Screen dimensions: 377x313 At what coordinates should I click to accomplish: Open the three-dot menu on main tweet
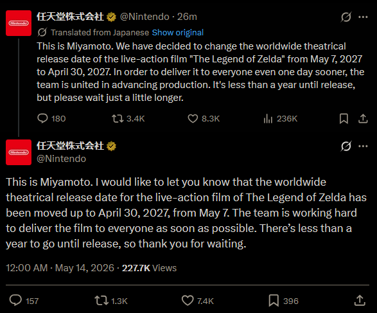point(363,146)
